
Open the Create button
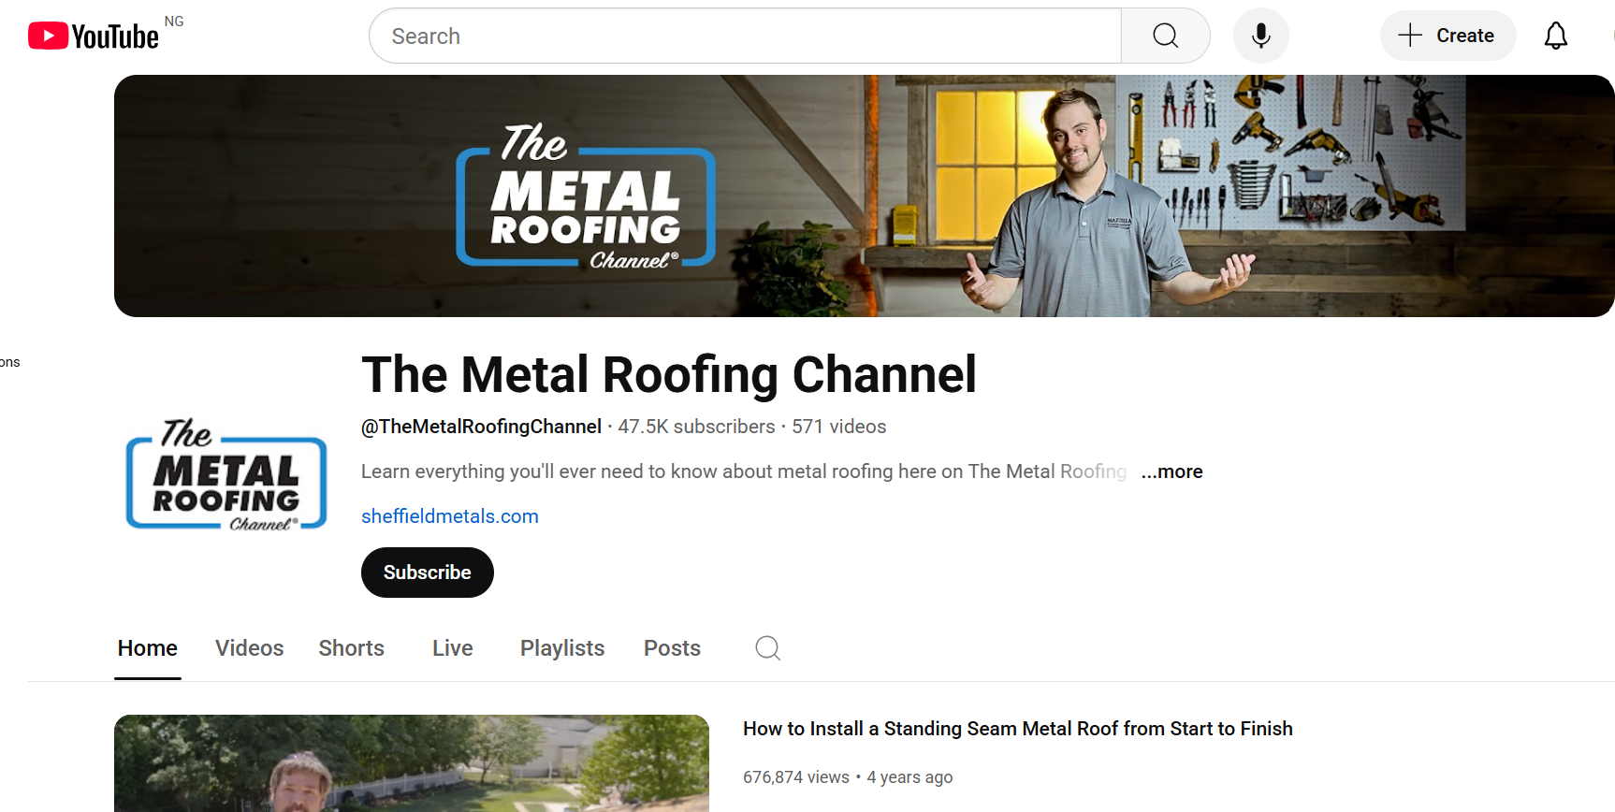click(1448, 36)
